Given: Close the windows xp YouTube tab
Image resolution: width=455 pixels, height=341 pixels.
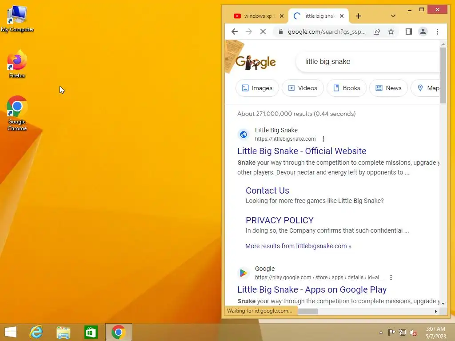Looking at the screenshot, I should [281, 16].
